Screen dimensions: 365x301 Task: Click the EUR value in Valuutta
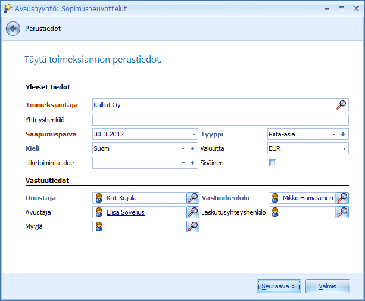coord(274,148)
